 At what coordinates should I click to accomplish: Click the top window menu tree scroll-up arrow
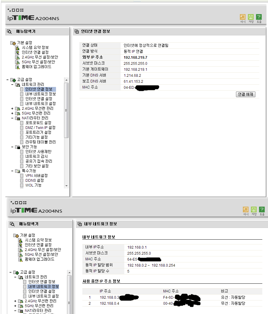(66, 80)
